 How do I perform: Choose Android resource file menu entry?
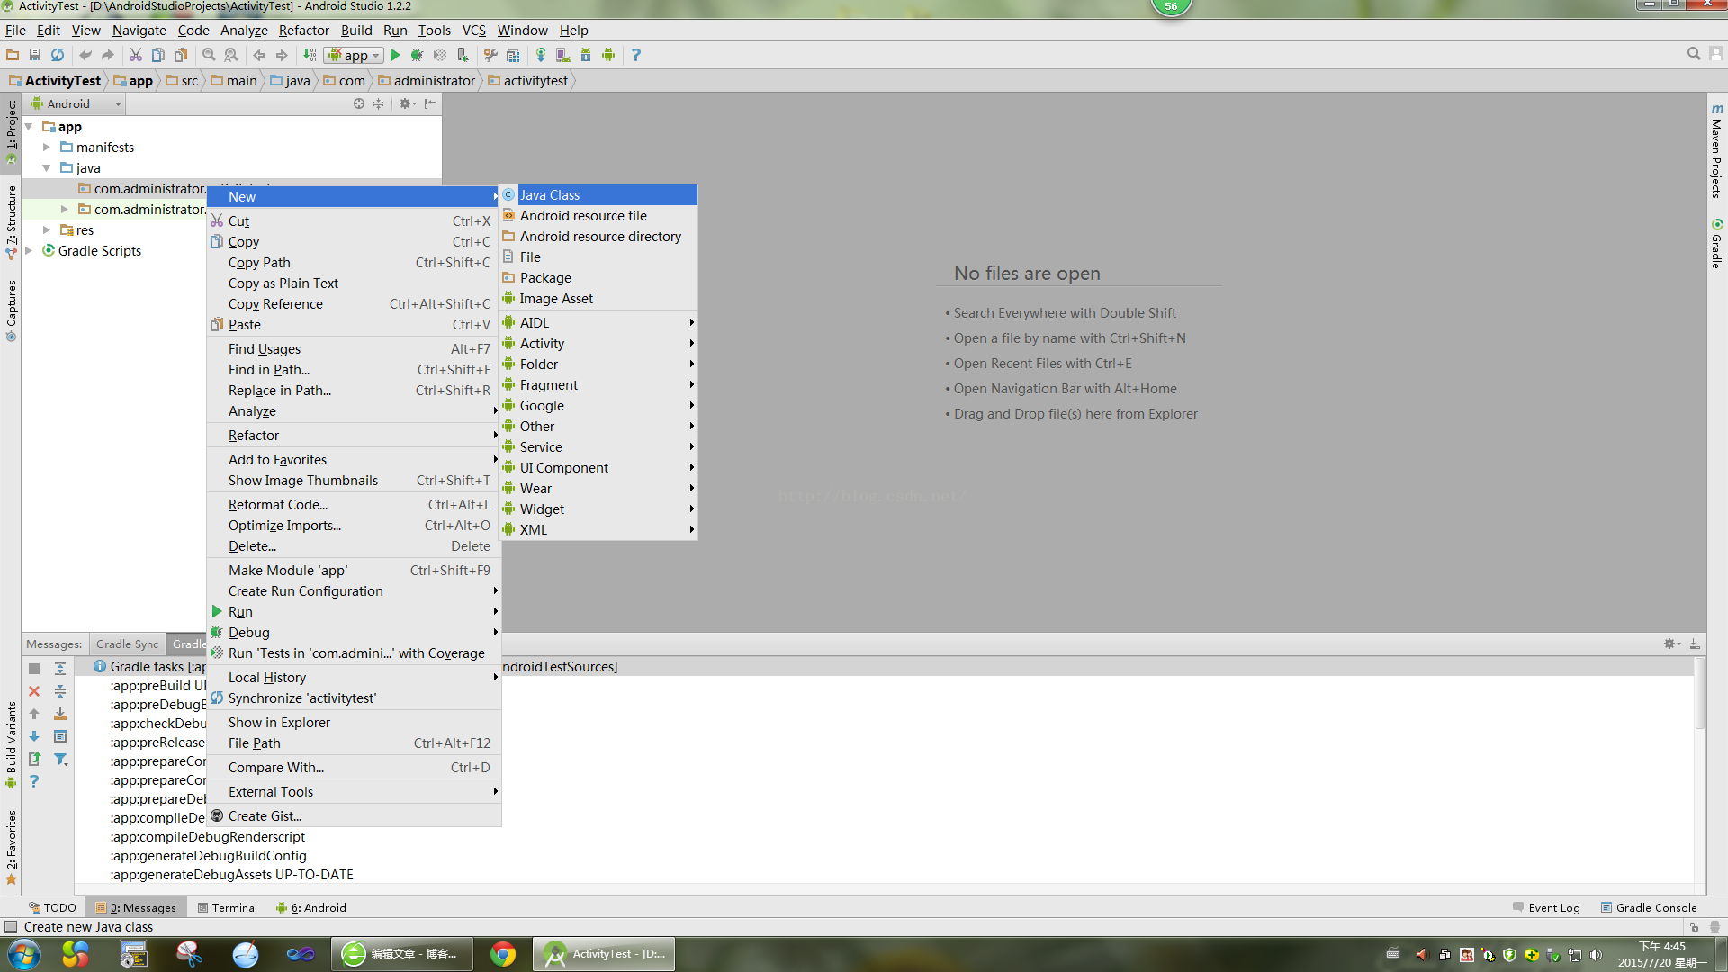(598, 216)
